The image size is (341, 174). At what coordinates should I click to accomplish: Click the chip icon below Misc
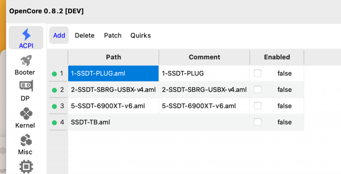[26, 166]
